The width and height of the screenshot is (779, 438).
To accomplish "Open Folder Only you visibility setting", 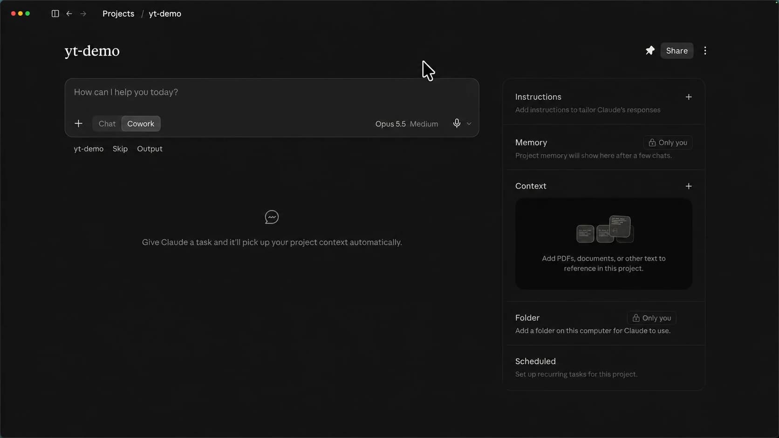I will [651, 318].
